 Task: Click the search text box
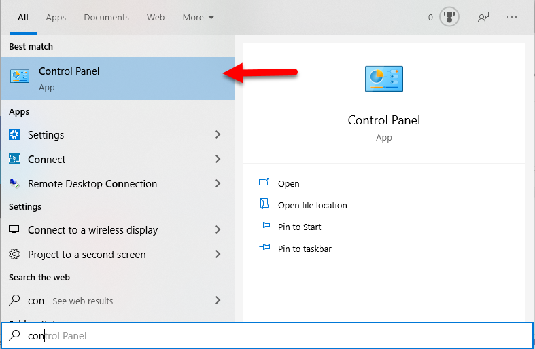tap(272, 335)
